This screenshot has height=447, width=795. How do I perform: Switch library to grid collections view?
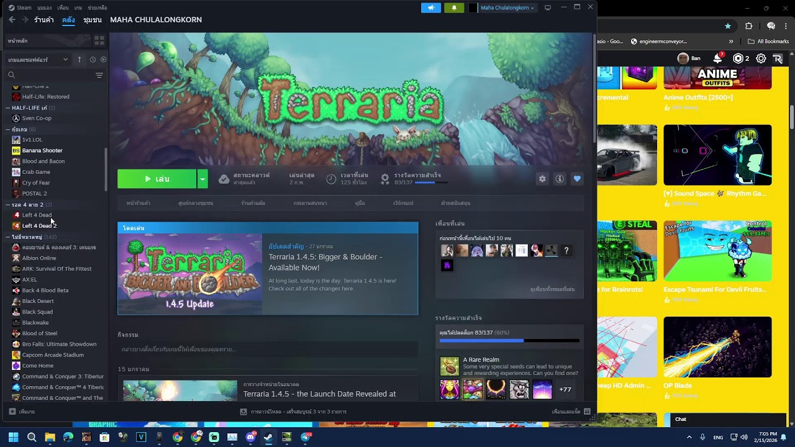point(99,40)
